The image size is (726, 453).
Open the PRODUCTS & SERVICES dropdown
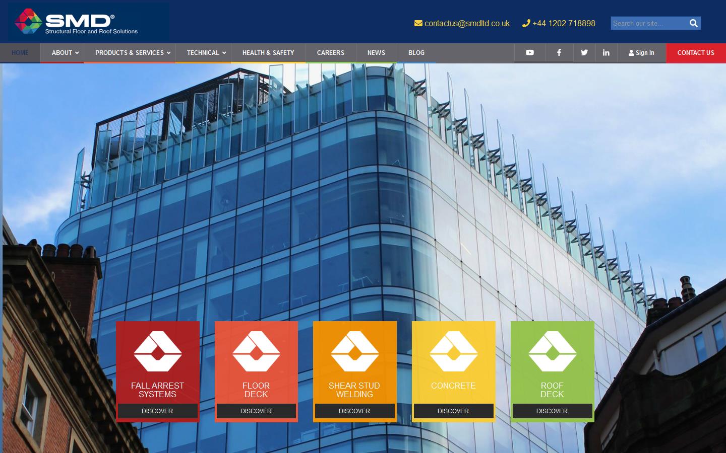coord(130,53)
